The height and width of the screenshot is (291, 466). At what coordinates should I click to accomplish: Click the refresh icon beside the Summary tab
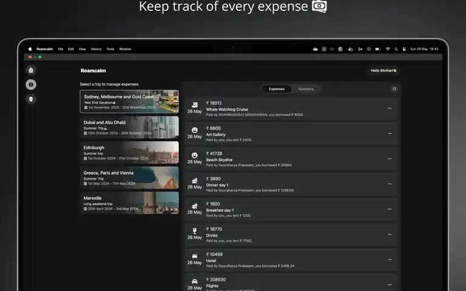394,89
